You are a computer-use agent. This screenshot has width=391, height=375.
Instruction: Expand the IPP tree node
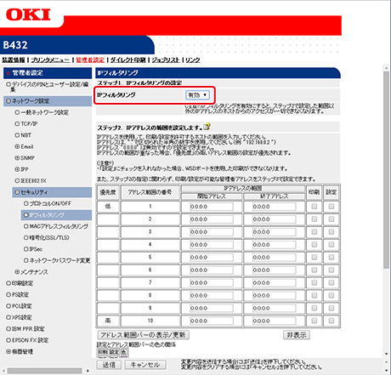point(17,169)
